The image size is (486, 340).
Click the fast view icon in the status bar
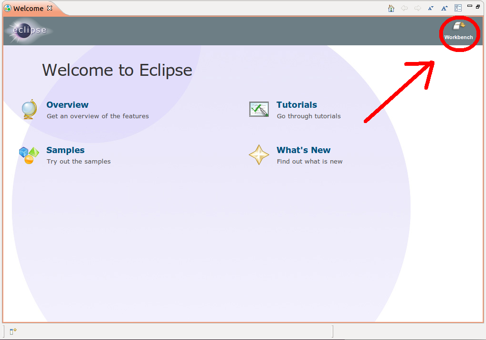(13, 331)
